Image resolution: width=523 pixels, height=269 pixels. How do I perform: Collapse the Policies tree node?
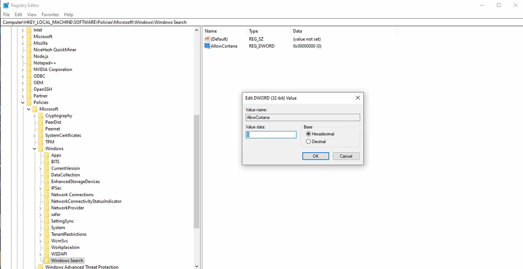(23, 103)
